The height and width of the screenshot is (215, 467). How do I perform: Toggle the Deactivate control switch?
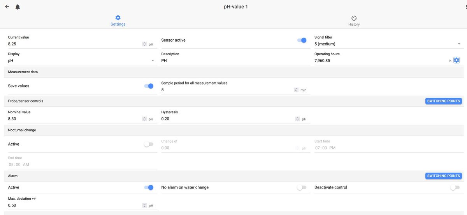pyautogui.click(x=455, y=187)
